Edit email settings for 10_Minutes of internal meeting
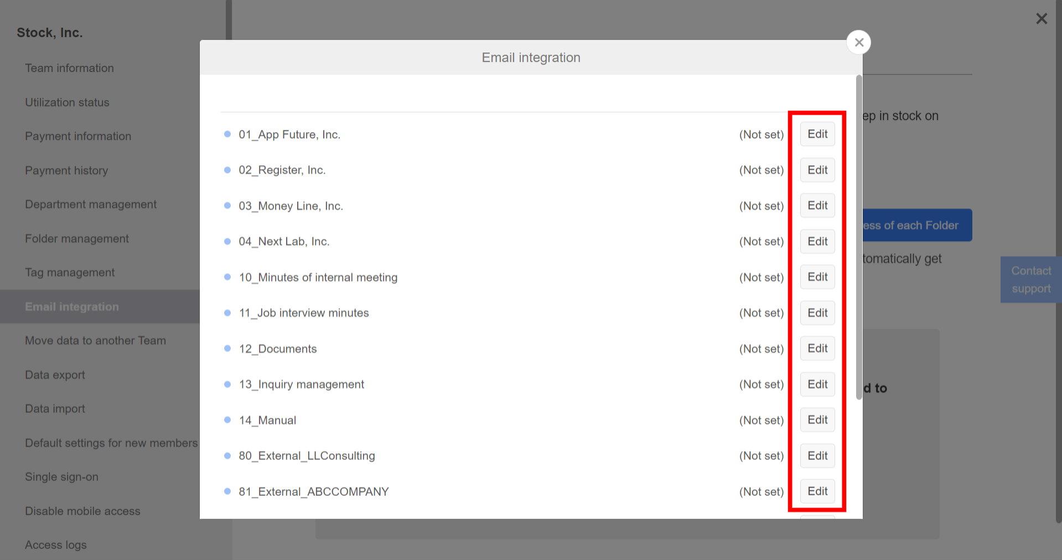 pyautogui.click(x=817, y=277)
